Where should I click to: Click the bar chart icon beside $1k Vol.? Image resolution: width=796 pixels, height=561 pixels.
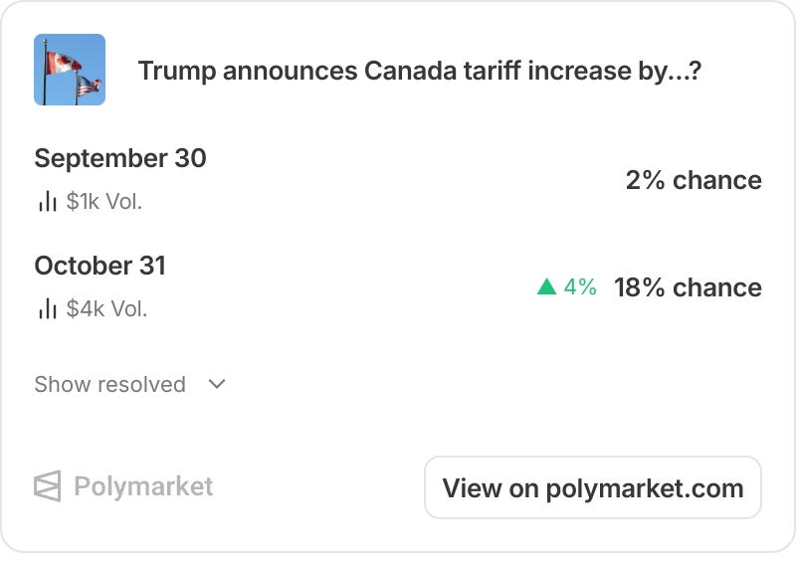[x=47, y=201]
